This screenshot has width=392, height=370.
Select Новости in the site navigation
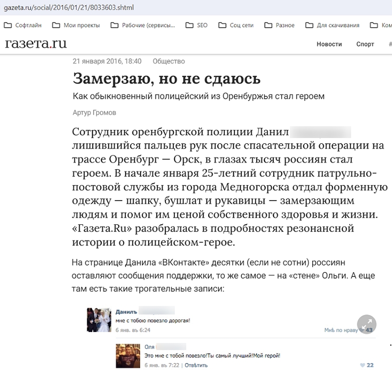tap(329, 44)
